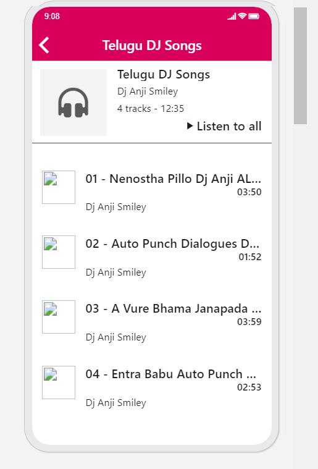
Task: Open thumbnail of track 04 Entra Babu
Action: (59, 382)
